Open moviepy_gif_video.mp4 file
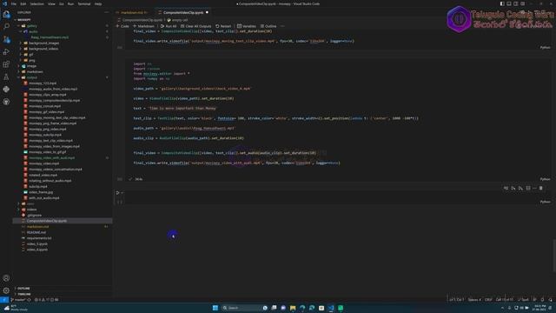This screenshot has height=313, width=556. tap(46, 112)
